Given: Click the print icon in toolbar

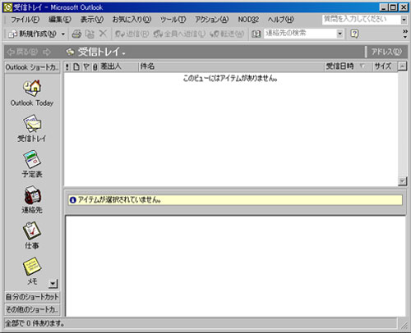Looking at the screenshot, I should 76,34.
